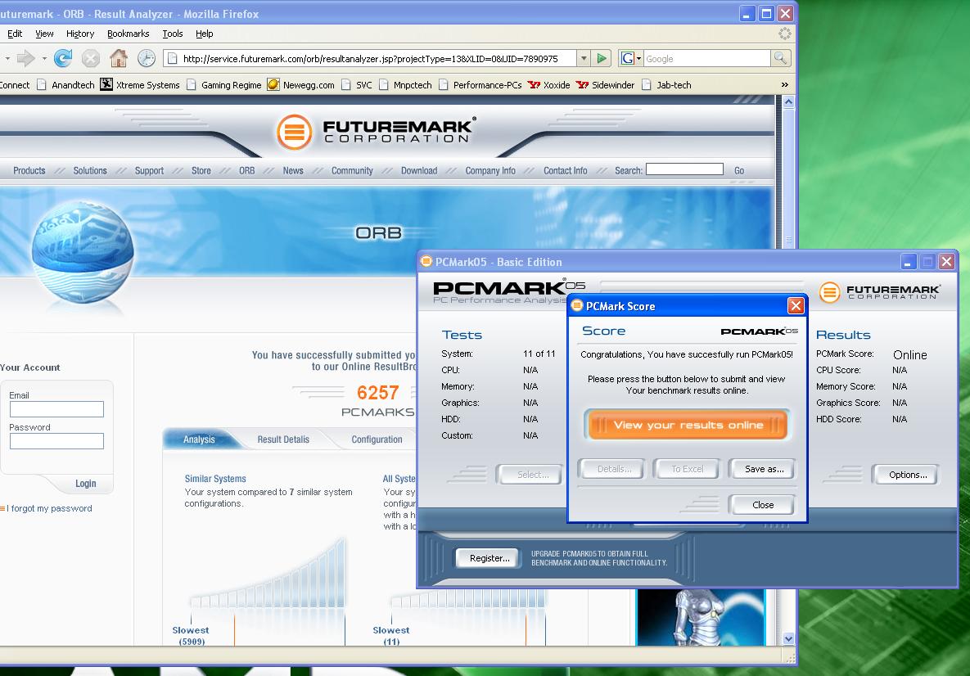Reload the page with Firefox refresh icon
The width and height of the screenshot is (970, 676).
63,59
